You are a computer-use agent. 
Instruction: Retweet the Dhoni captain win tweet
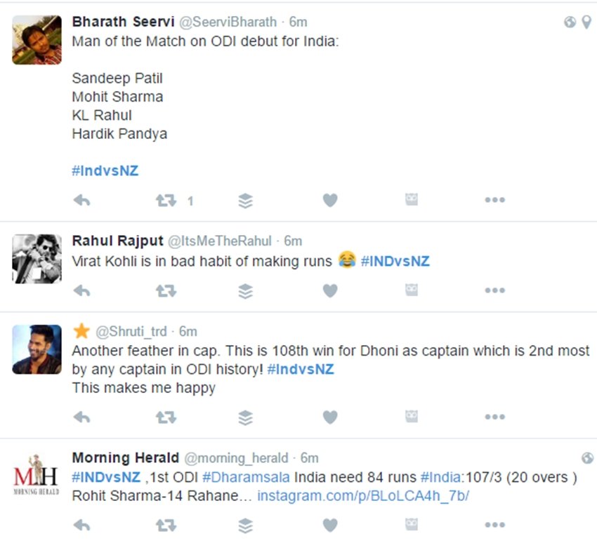click(166, 417)
